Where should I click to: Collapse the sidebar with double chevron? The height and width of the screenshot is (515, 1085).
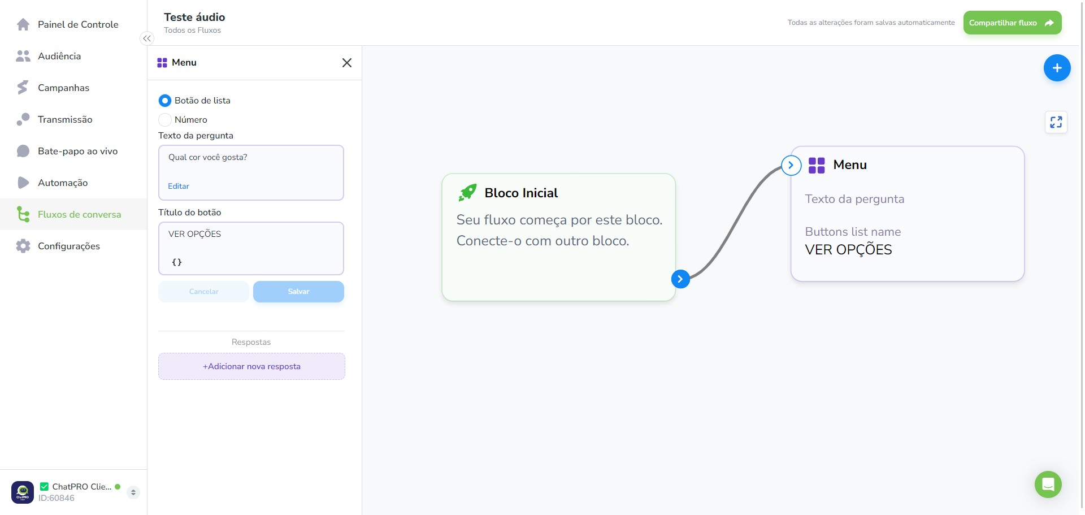[147, 38]
